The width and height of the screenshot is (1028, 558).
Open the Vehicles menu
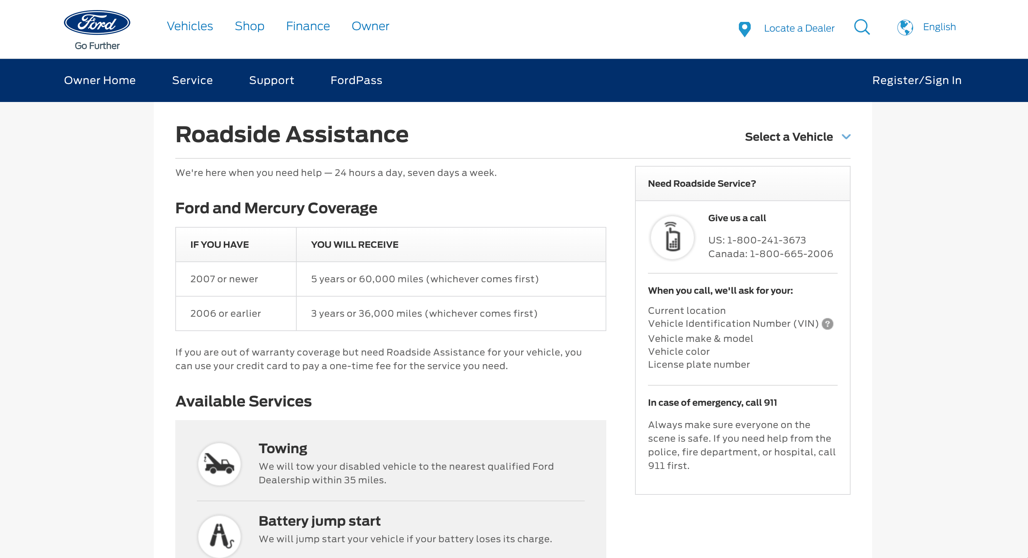(190, 26)
